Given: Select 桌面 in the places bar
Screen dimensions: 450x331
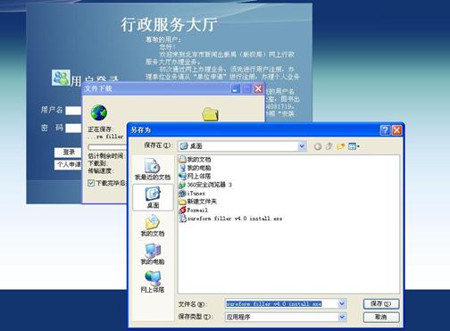Looking at the screenshot, I should (x=153, y=197).
